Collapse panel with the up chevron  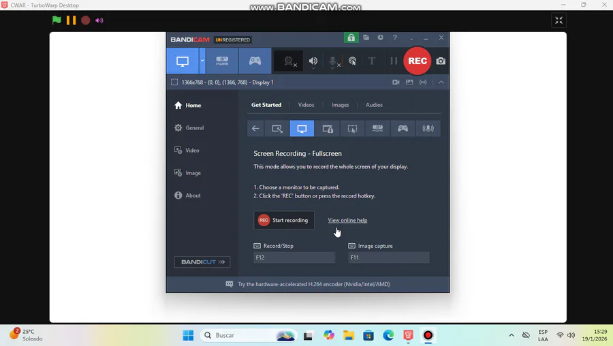coord(441,82)
